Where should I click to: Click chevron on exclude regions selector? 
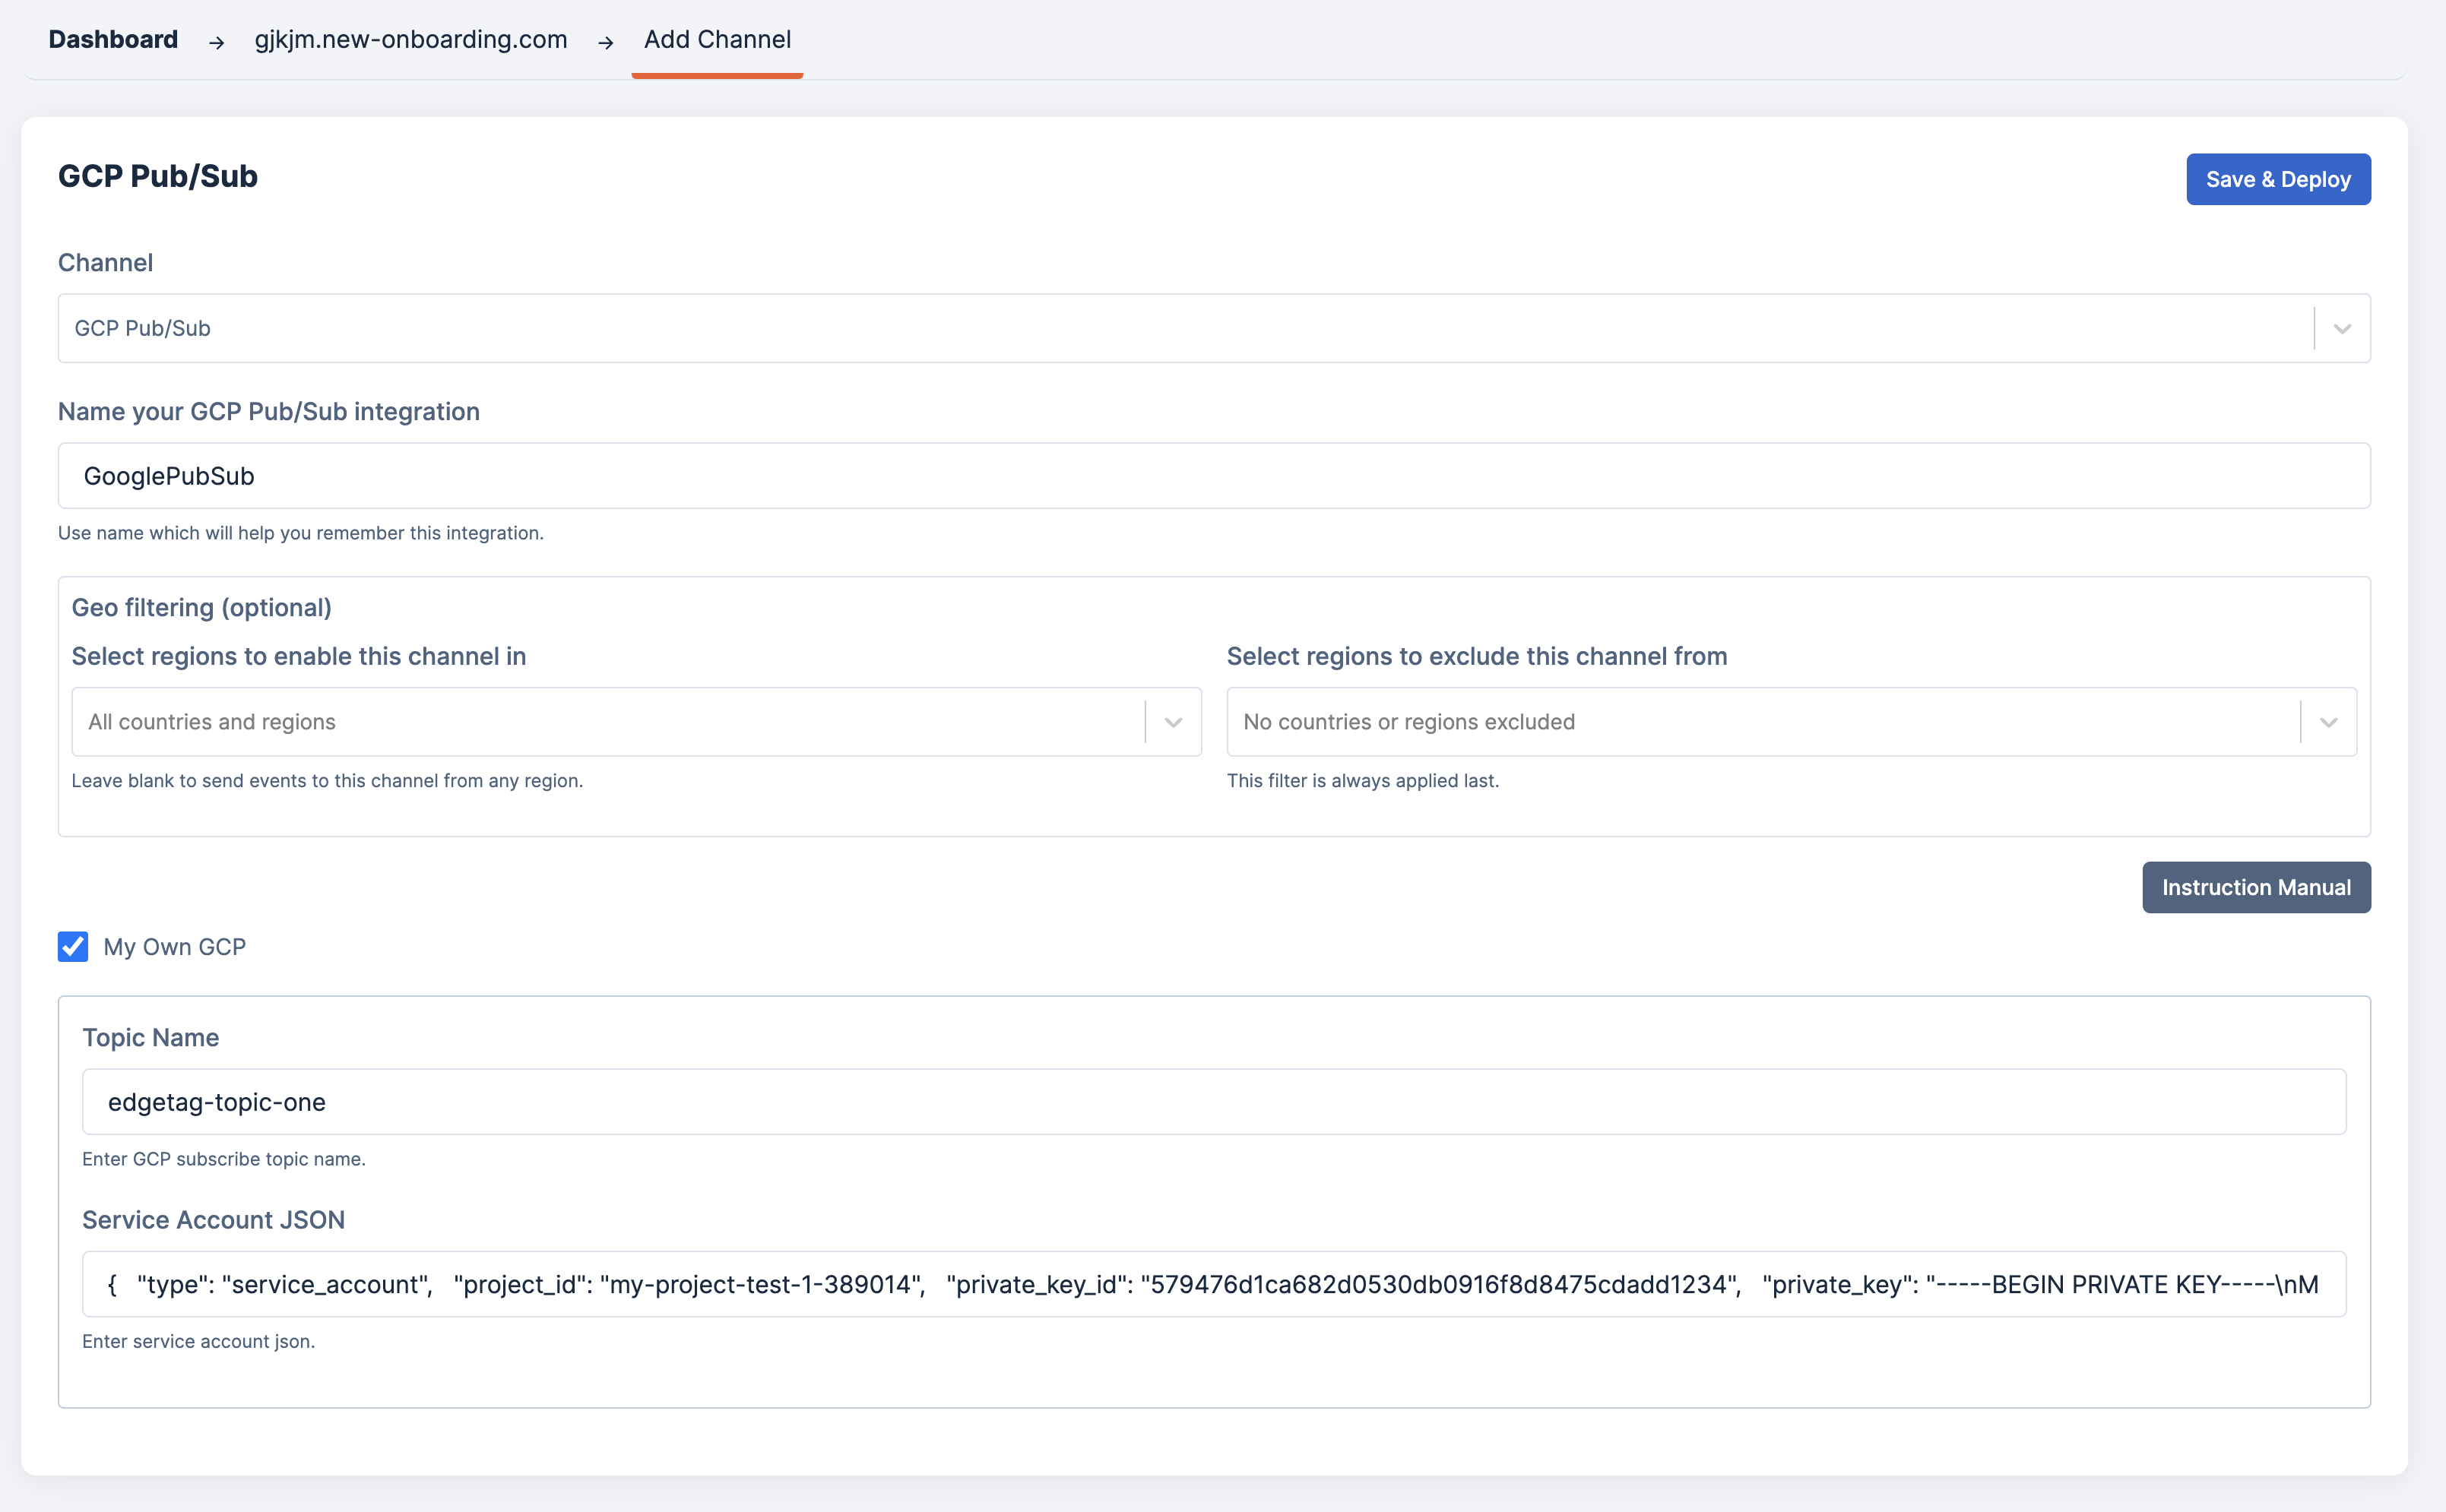point(2328,722)
